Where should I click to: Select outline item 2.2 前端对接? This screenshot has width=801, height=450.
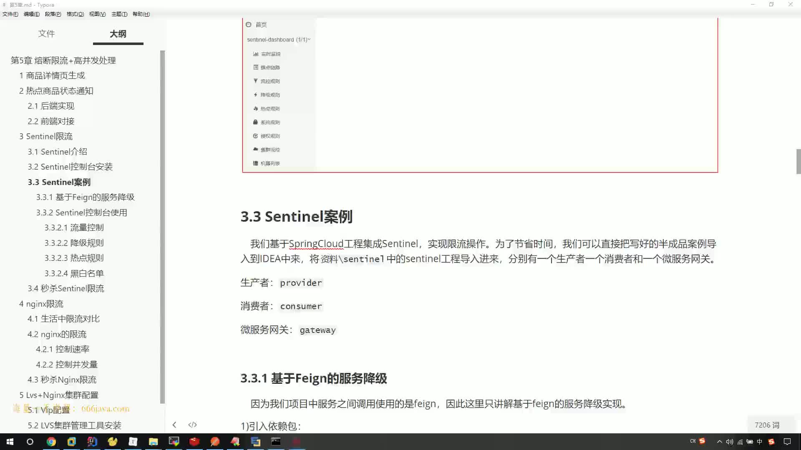coord(51,121)
